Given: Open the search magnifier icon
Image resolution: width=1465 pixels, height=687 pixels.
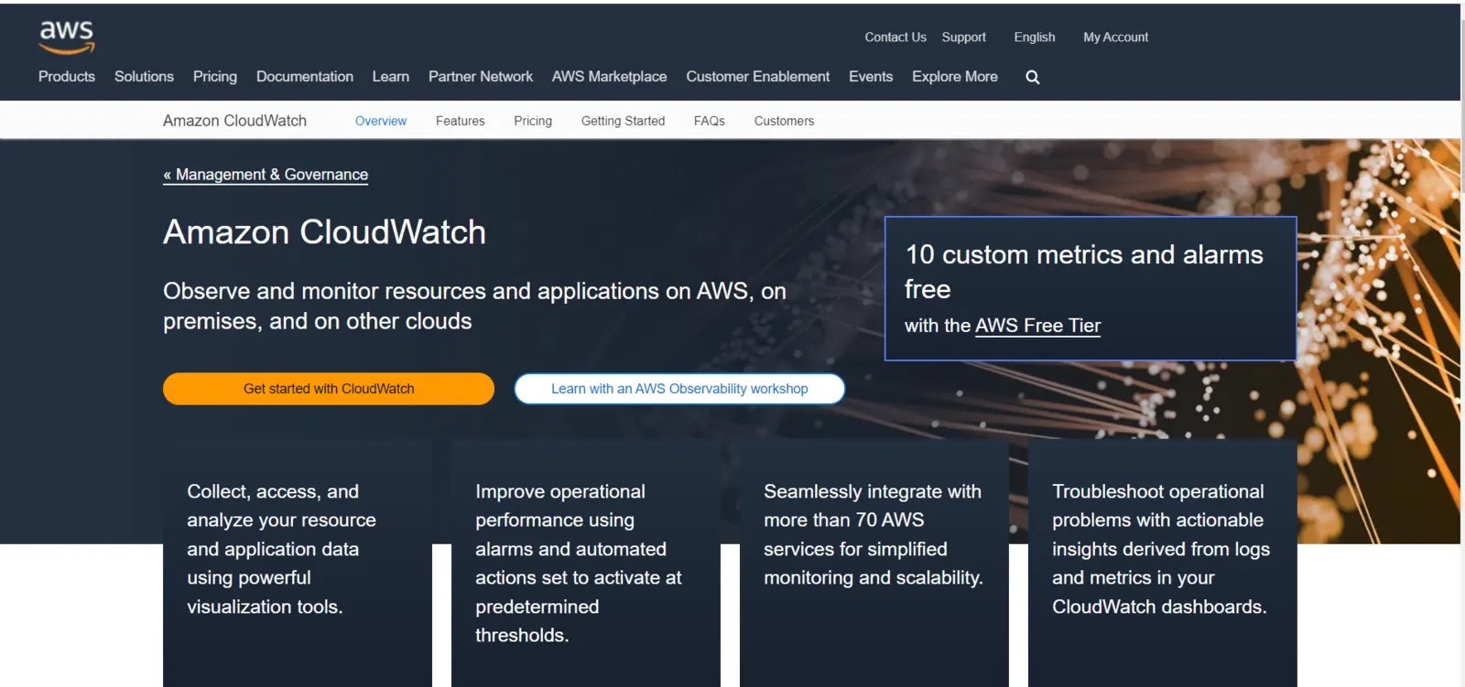Looking at the screenshot, I should pyautogui.click(x=1032, y=77).
